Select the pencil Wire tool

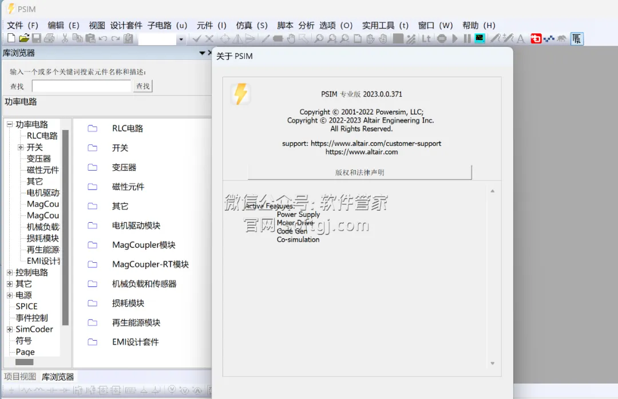266,38
